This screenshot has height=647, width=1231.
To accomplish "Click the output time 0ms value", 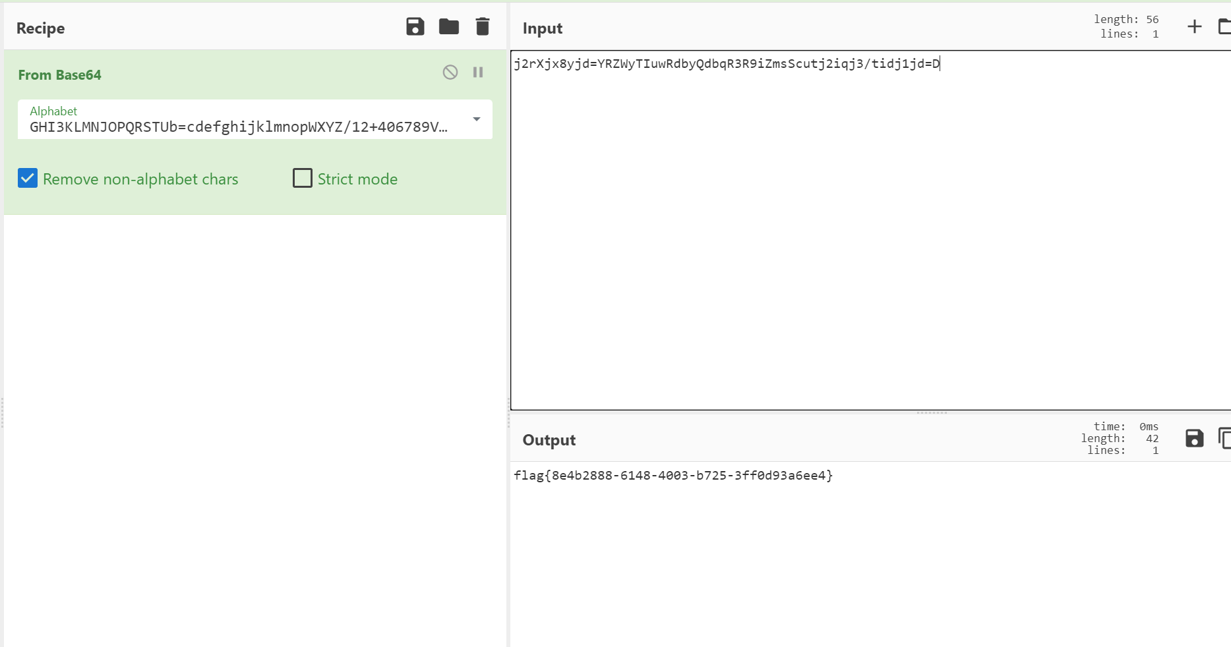I will click(x=1149, y=427).
